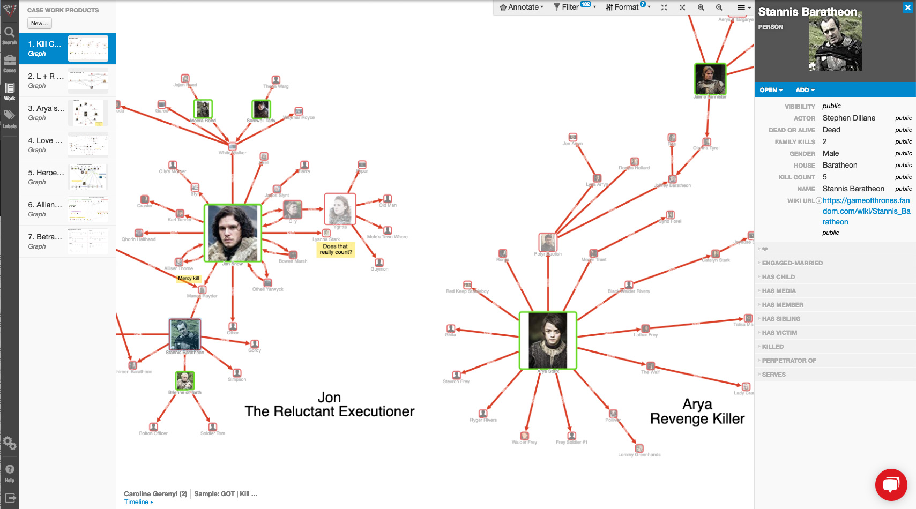The image size is (916, 509).
Task: Click the 'Stephen Dillane' actor value
Action: 849,118
